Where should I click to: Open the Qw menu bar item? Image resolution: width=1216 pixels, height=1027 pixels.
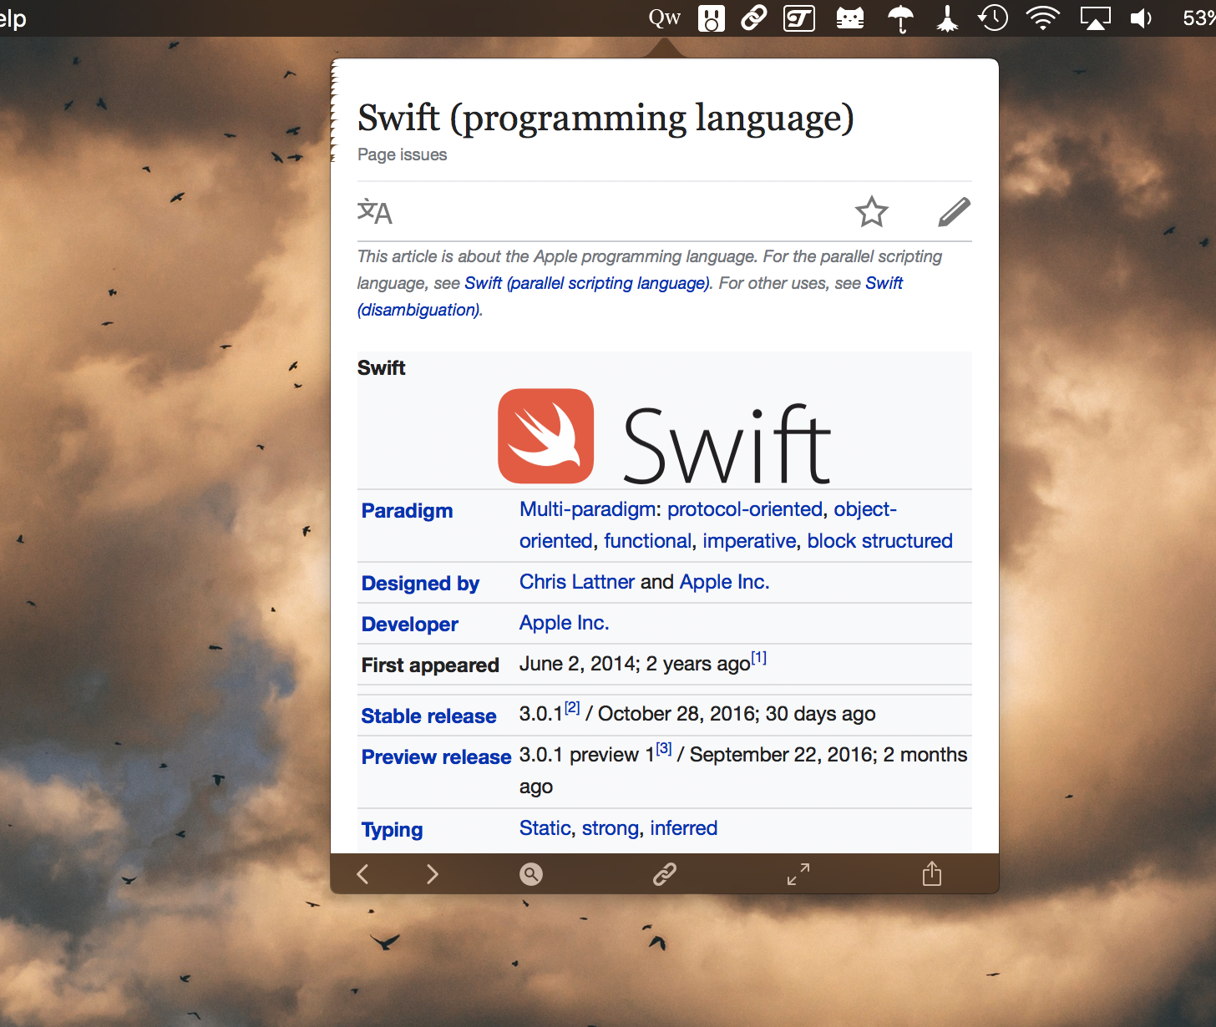664,18
